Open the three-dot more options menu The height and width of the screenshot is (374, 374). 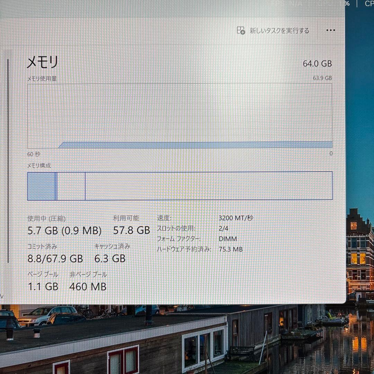(331, 30)
